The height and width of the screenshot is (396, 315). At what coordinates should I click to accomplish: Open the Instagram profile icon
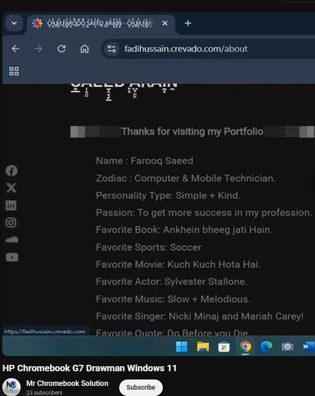click(x=11, y=223)
